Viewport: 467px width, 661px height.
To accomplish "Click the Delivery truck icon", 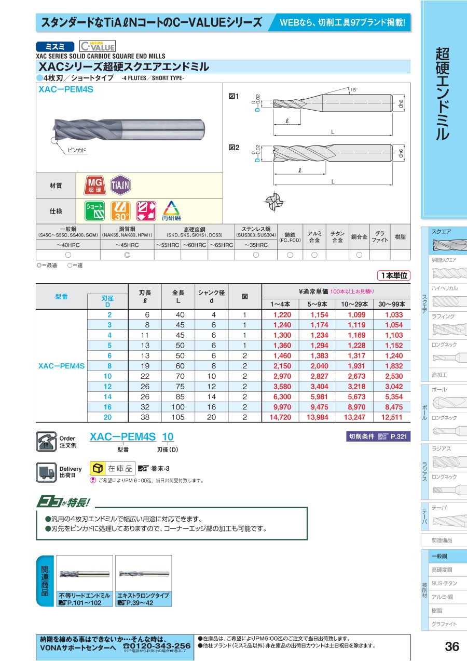I will click(x=46, y=470).
